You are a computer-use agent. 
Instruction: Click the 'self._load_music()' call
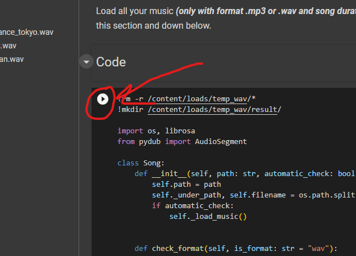(x=208, y=216)
